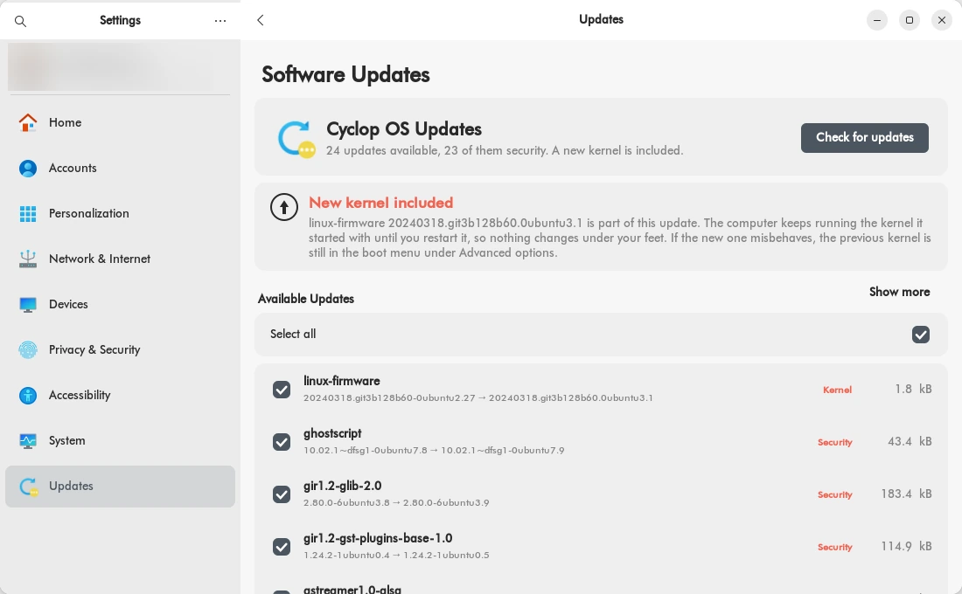Click the System activity monitor icon
The height and width of the screenshot is (594, 962).
tap(28, 441)
